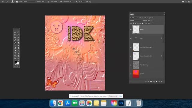This screenshot has width=192, height=108.
Task: Open the layer filter Kind dropdown
Action: tap(134, 18)
